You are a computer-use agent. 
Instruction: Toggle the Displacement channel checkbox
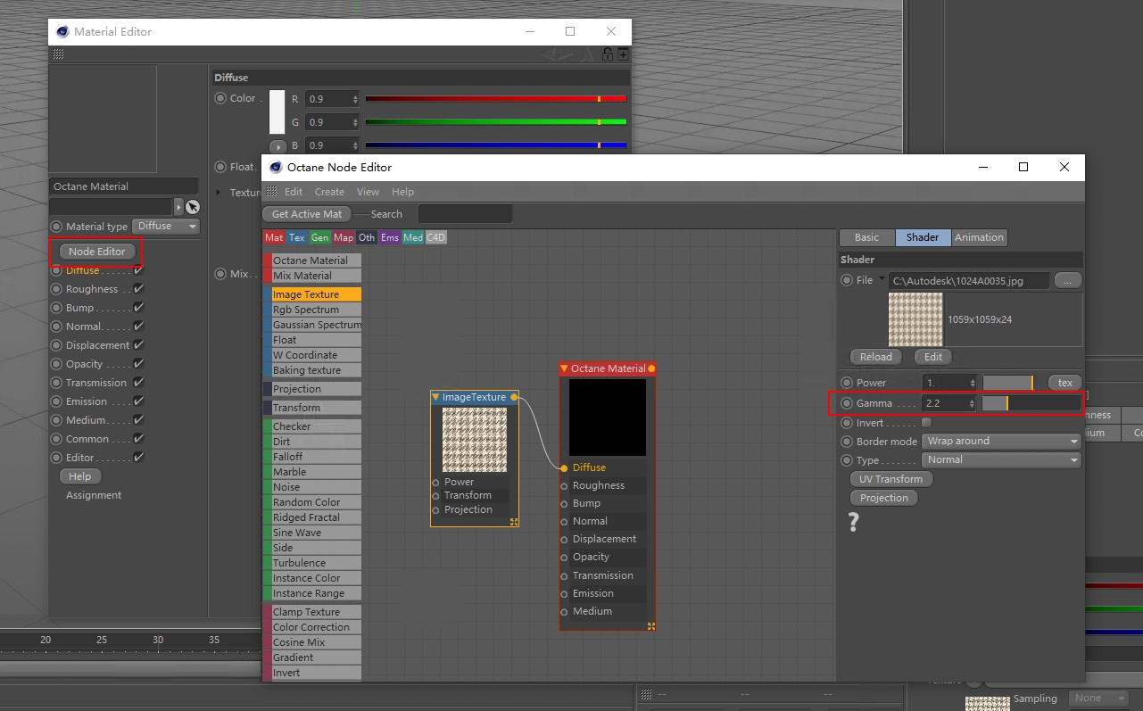point(138,345)
